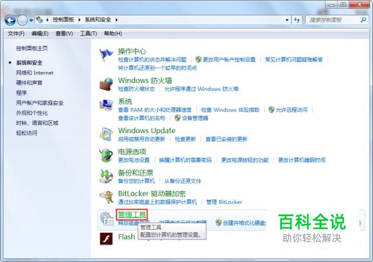Open the address bar history dropdown
The width and height of the screenshot is (373, 262).
pyautogui.click(x=287, y=20)
